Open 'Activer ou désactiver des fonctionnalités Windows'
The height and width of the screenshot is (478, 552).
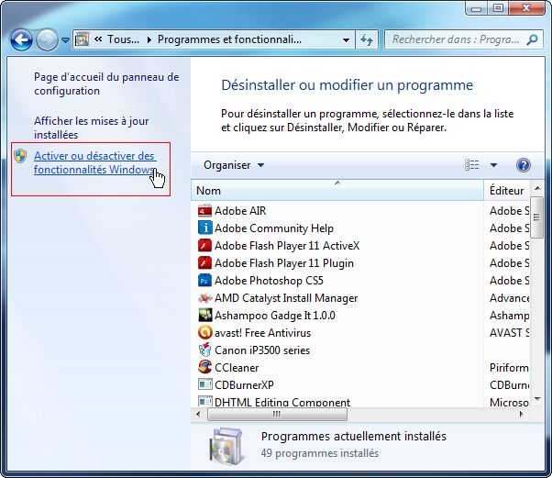tap(95, 162)
